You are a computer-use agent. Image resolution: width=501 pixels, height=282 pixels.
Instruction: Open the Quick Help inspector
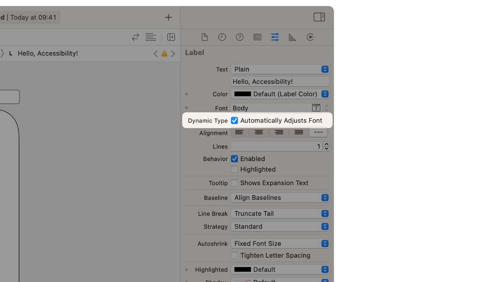click(240, 37)
